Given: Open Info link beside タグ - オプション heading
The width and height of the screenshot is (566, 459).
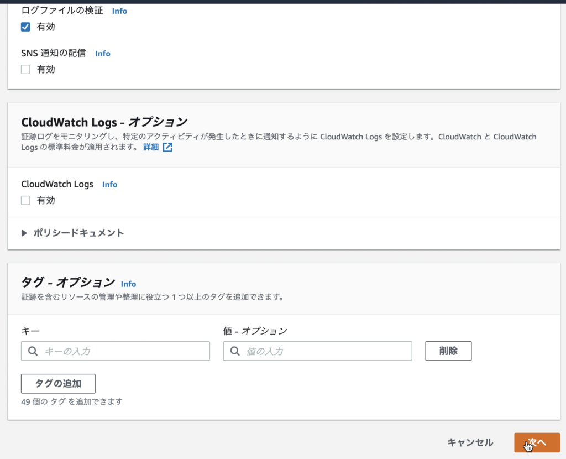Looking at the screenshot, I should (x=128, y=284).
